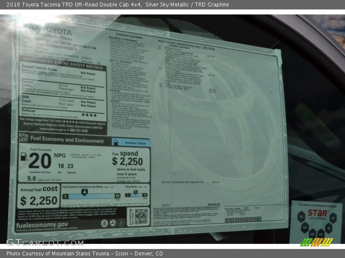The height and width of the screenshot is (258, 345).
Task: Click the You spend $2,250 amount
Action: [x=127, y=162]
